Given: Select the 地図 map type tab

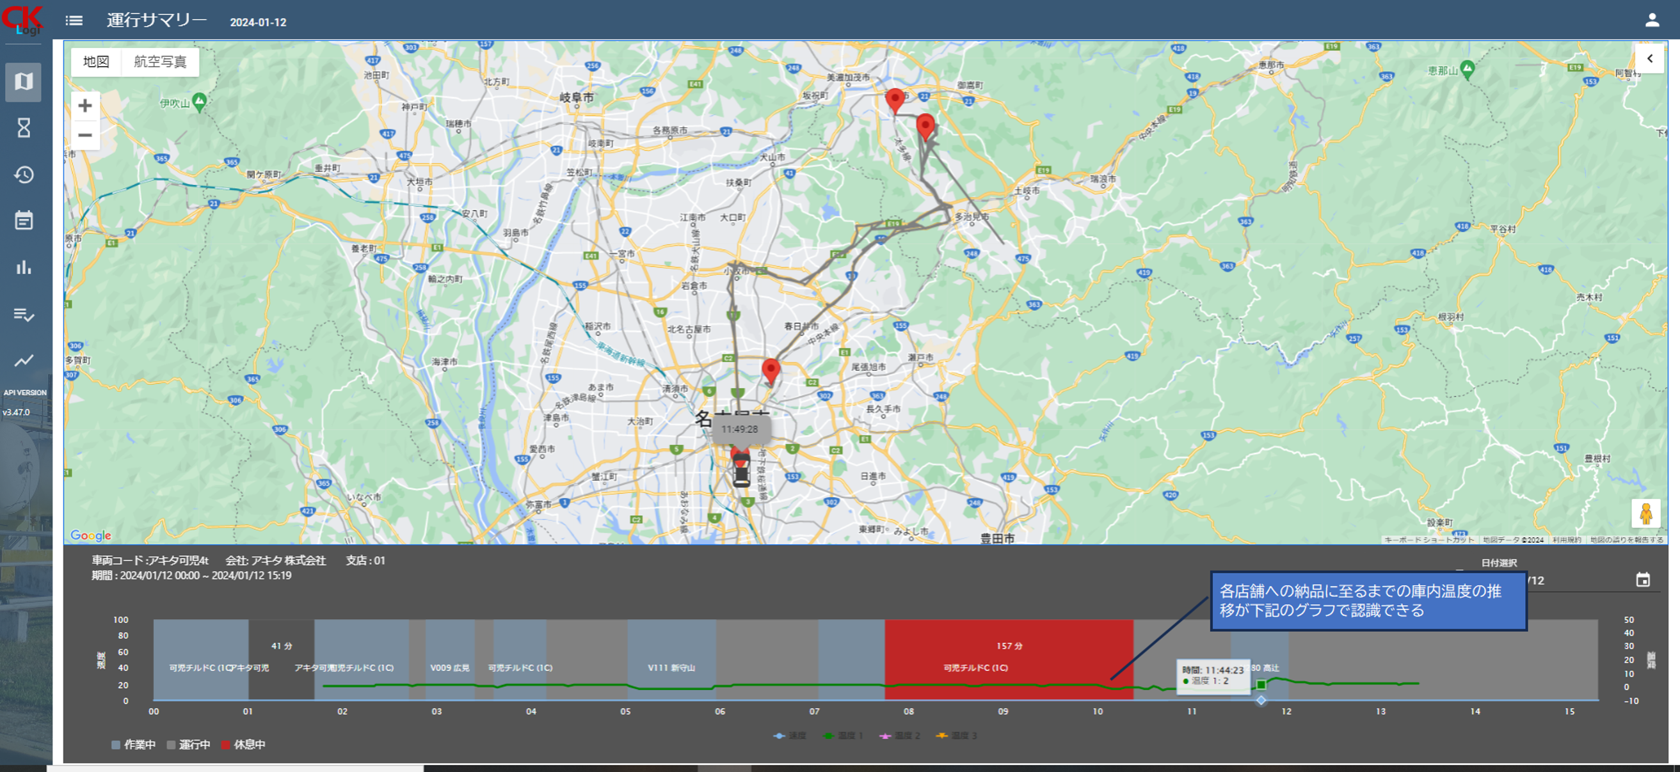Looking at the screenshot, I should coord(96,61).
